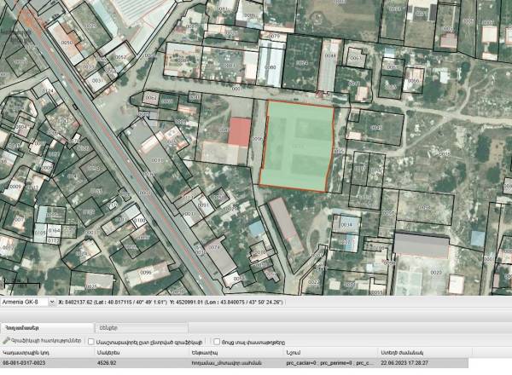
Task: Click the green highlighted parcel on map
Action: click(296, 145)
